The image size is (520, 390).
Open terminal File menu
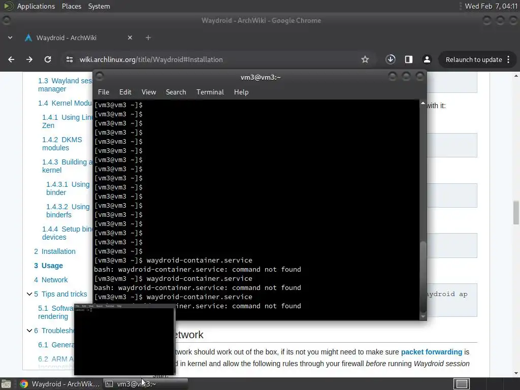(x=104, y=92)
